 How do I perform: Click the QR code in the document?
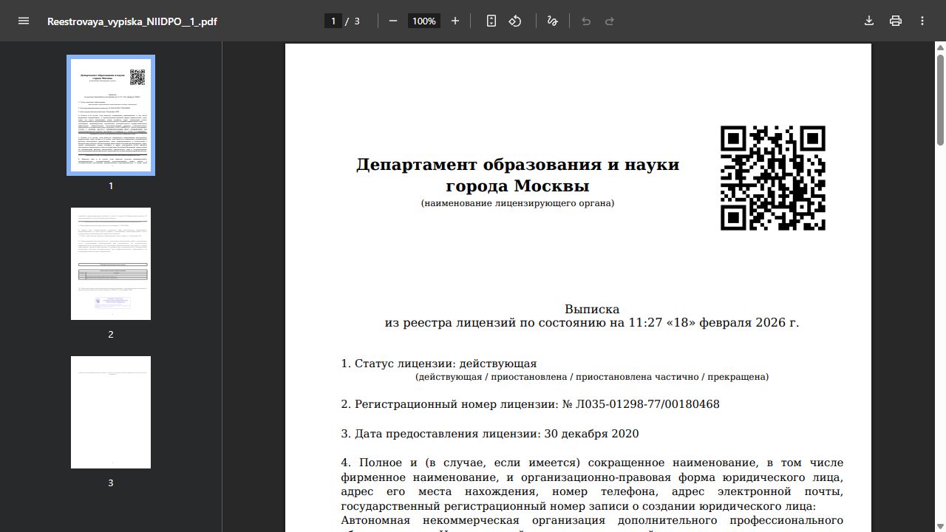(x=773, y=178)
